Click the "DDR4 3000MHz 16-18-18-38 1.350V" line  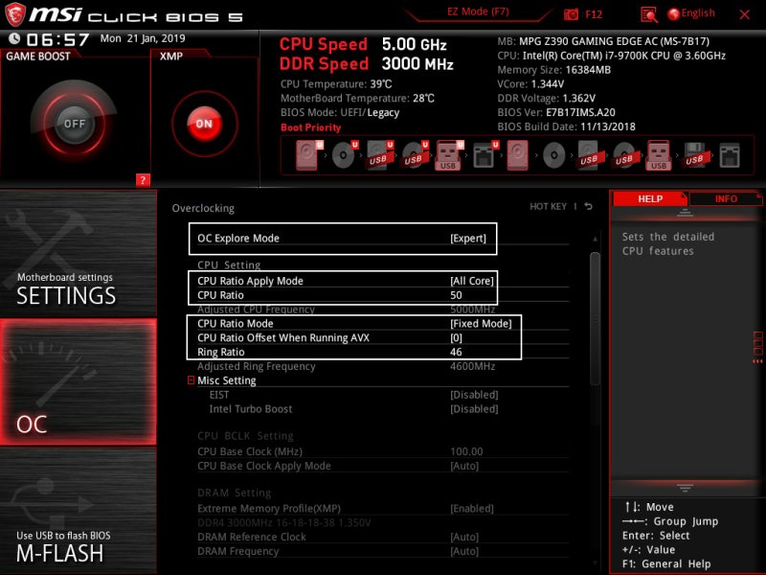click(x=283, y=522)
